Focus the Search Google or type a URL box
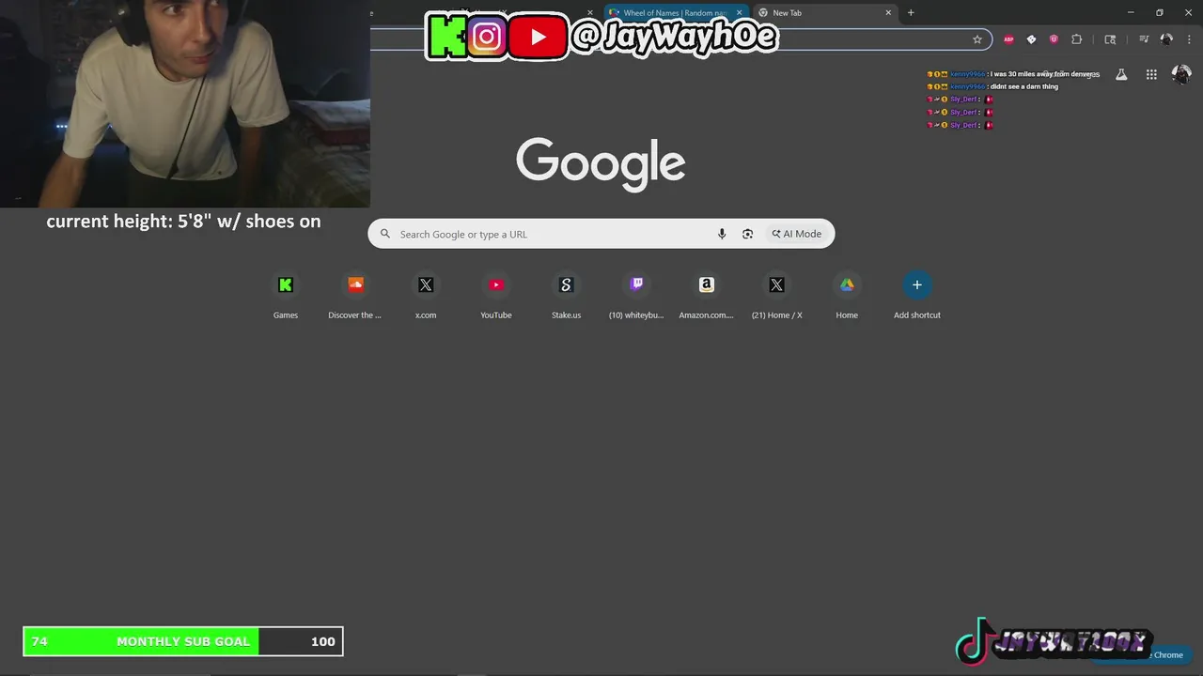 [x=601, y=234]
